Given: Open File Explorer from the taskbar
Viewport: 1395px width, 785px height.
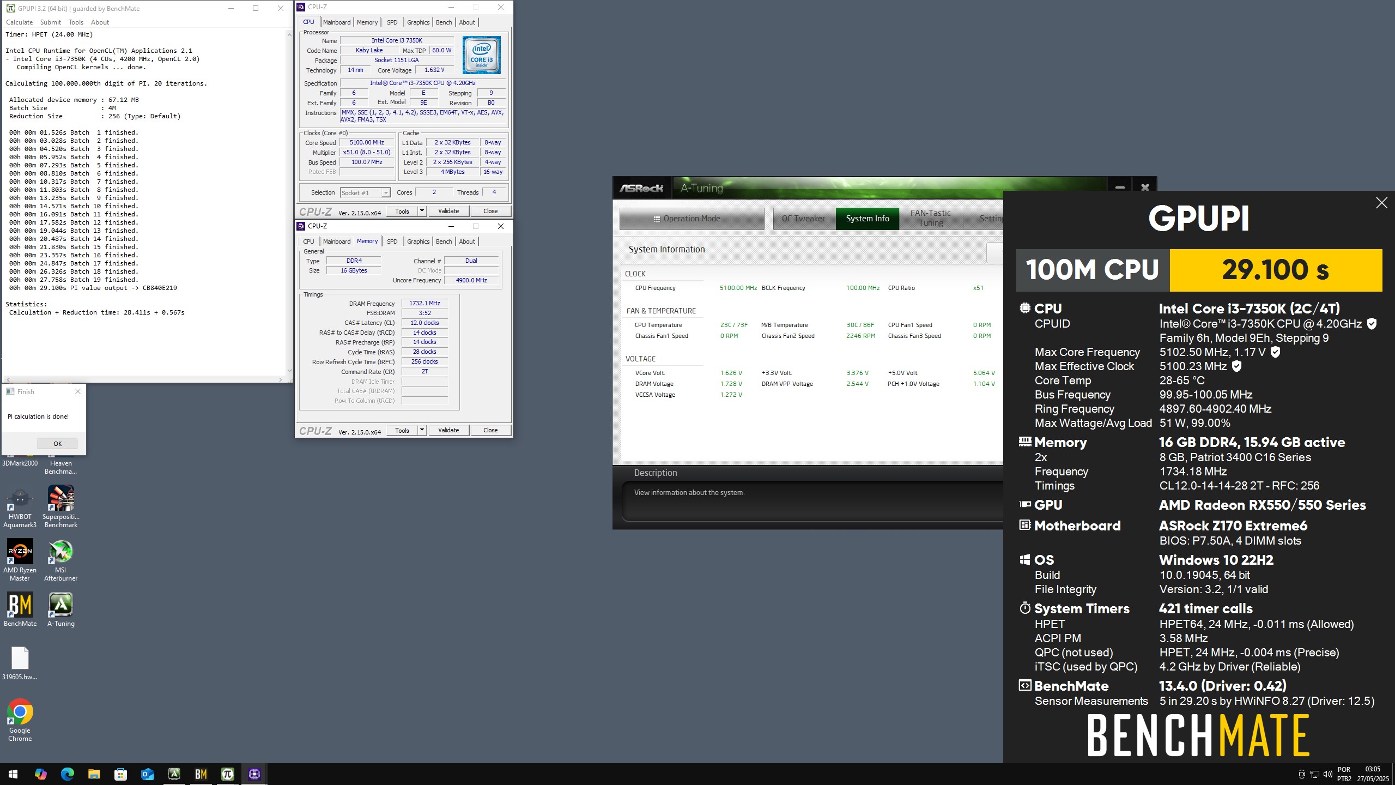Looking at the screenshot, I should (94, 774).
